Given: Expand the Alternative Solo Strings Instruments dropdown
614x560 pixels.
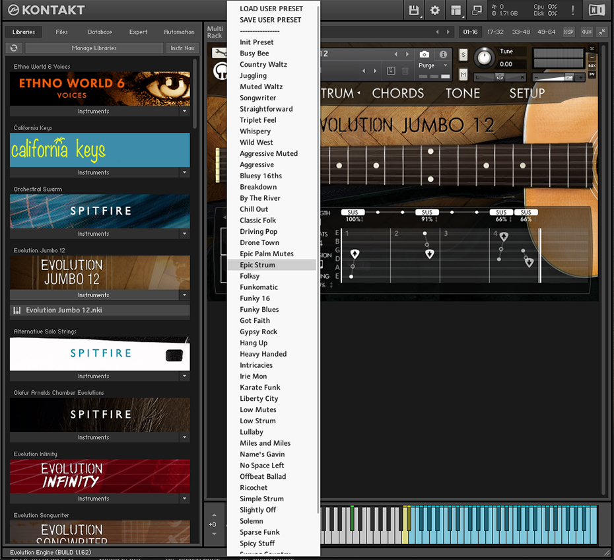Looking at the screenshot, I should [184, 376].
